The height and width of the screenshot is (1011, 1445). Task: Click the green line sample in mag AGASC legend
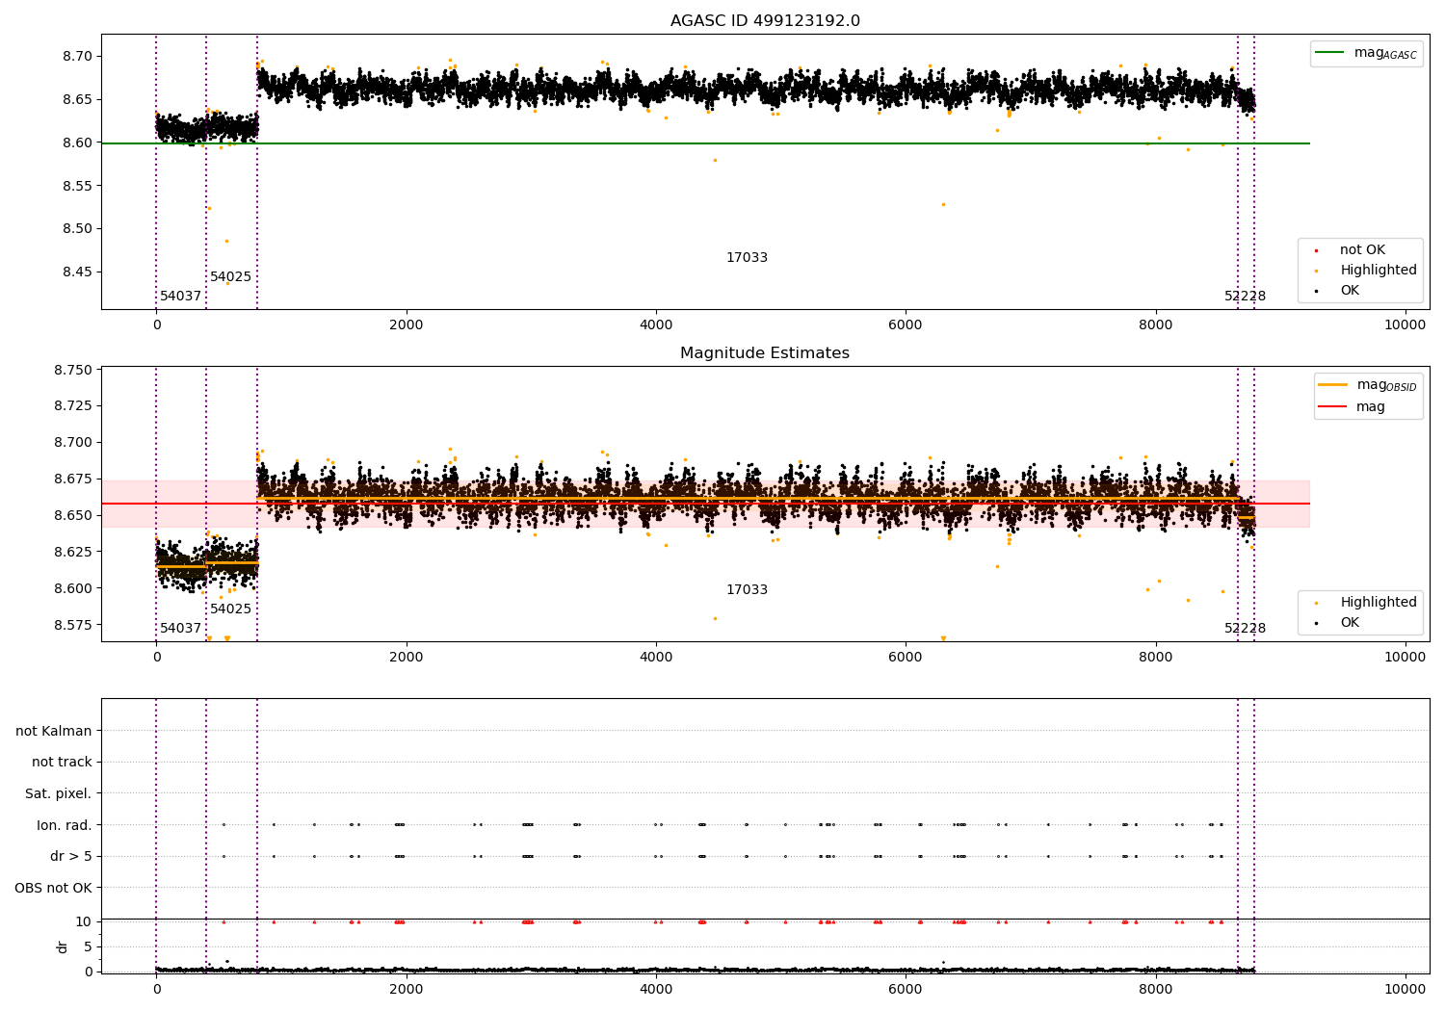[1330, 53]
